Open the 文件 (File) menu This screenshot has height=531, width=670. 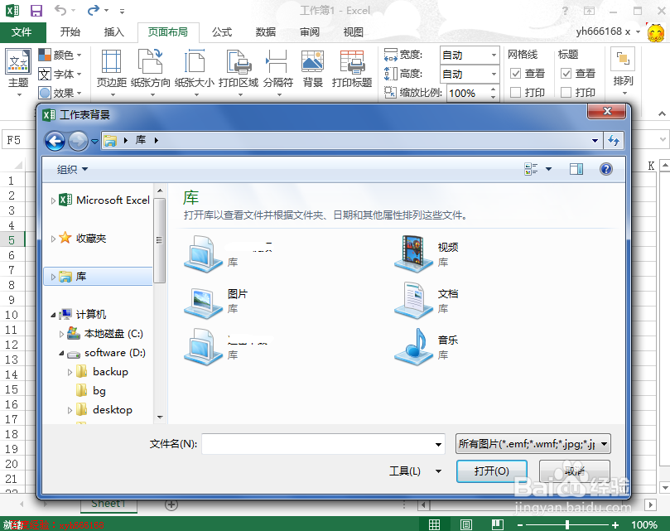23,31
